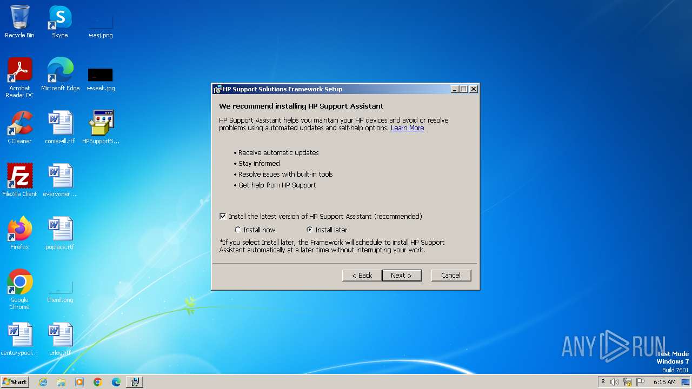
Task: Select the HPSupportS... installer icon on desktop
Action: [x=101, y=128]
